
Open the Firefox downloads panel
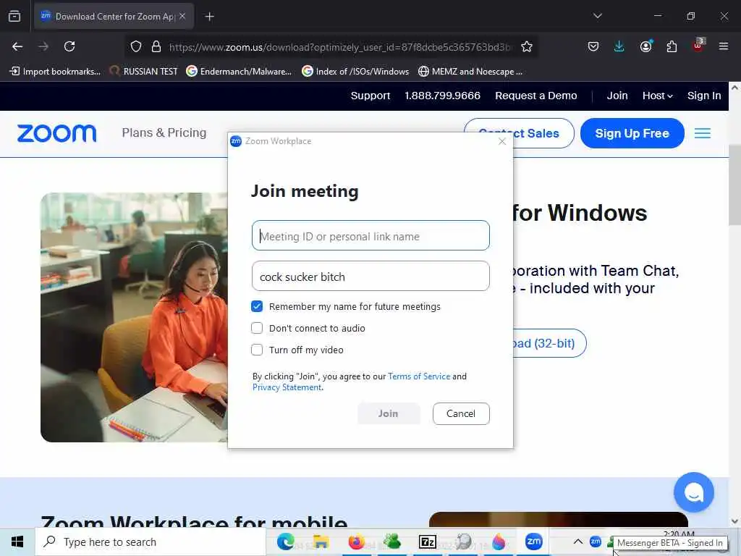click(x=619, y=46)
